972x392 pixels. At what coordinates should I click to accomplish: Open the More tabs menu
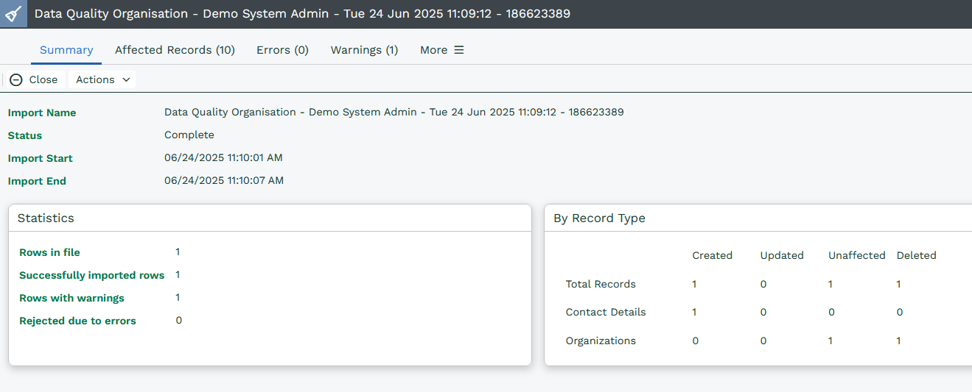pyautogui.click(x=441, y=50)
